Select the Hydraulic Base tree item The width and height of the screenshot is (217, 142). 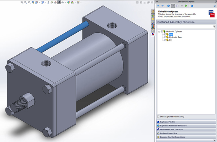pos(175,37)
